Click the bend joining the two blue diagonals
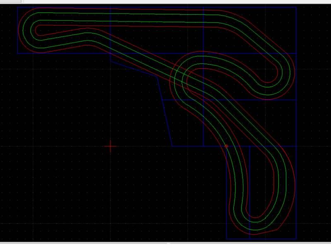Image resolution: width=331 pixels, height=248 pixels. [x=157, y=76]
